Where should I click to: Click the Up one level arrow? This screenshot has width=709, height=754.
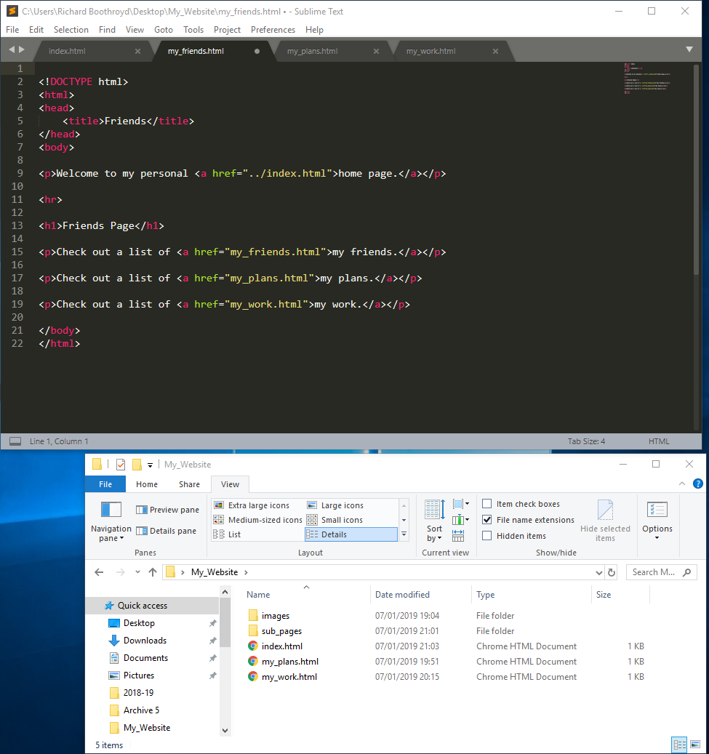[x=153, y=572]
